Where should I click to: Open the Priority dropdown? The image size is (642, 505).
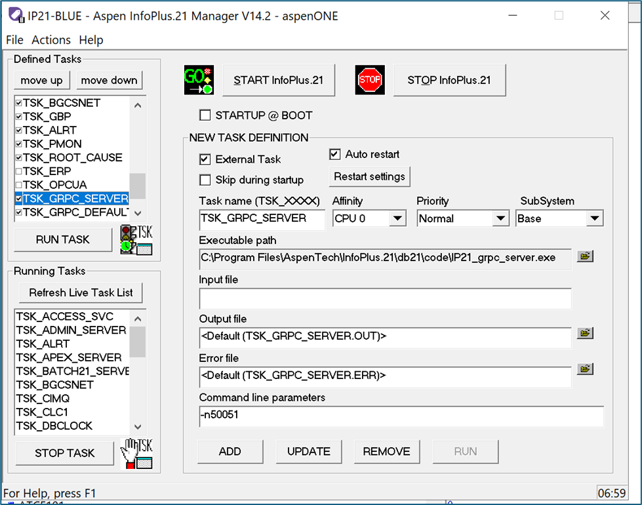click(500, 218)
